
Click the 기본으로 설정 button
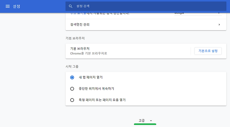[208, 51]
